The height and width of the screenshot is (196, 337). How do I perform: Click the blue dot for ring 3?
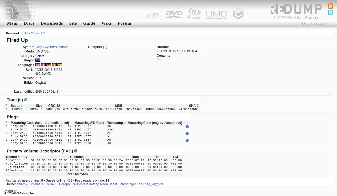(x=187, y=140)
